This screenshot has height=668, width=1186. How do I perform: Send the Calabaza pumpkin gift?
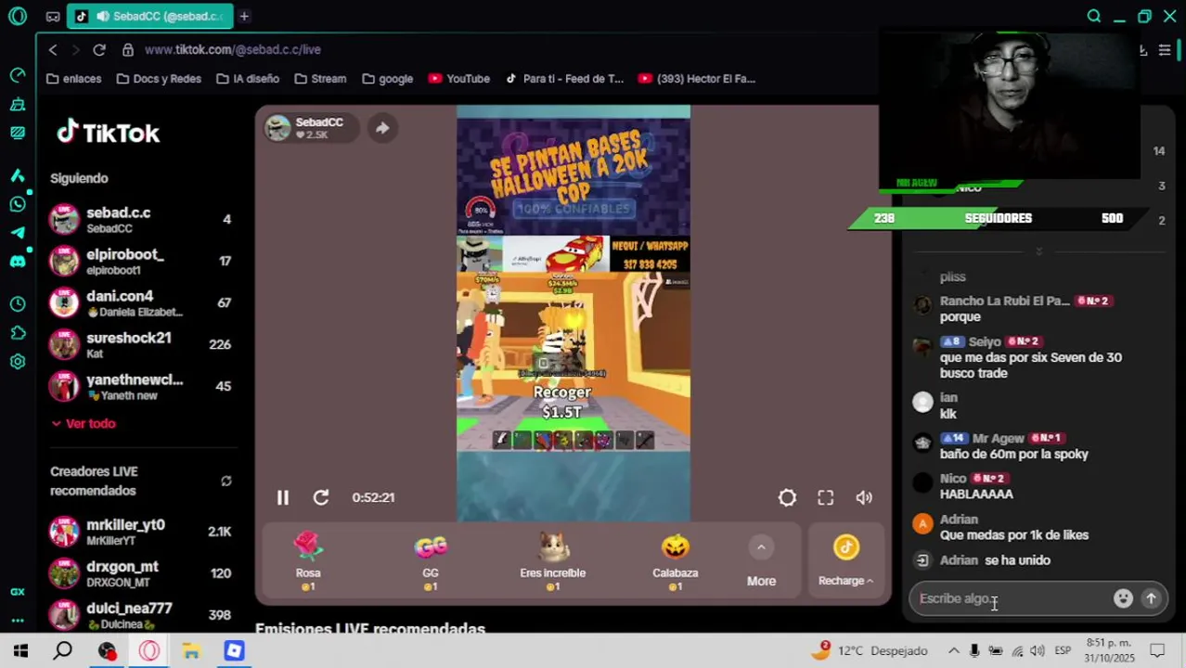[675, 562]
